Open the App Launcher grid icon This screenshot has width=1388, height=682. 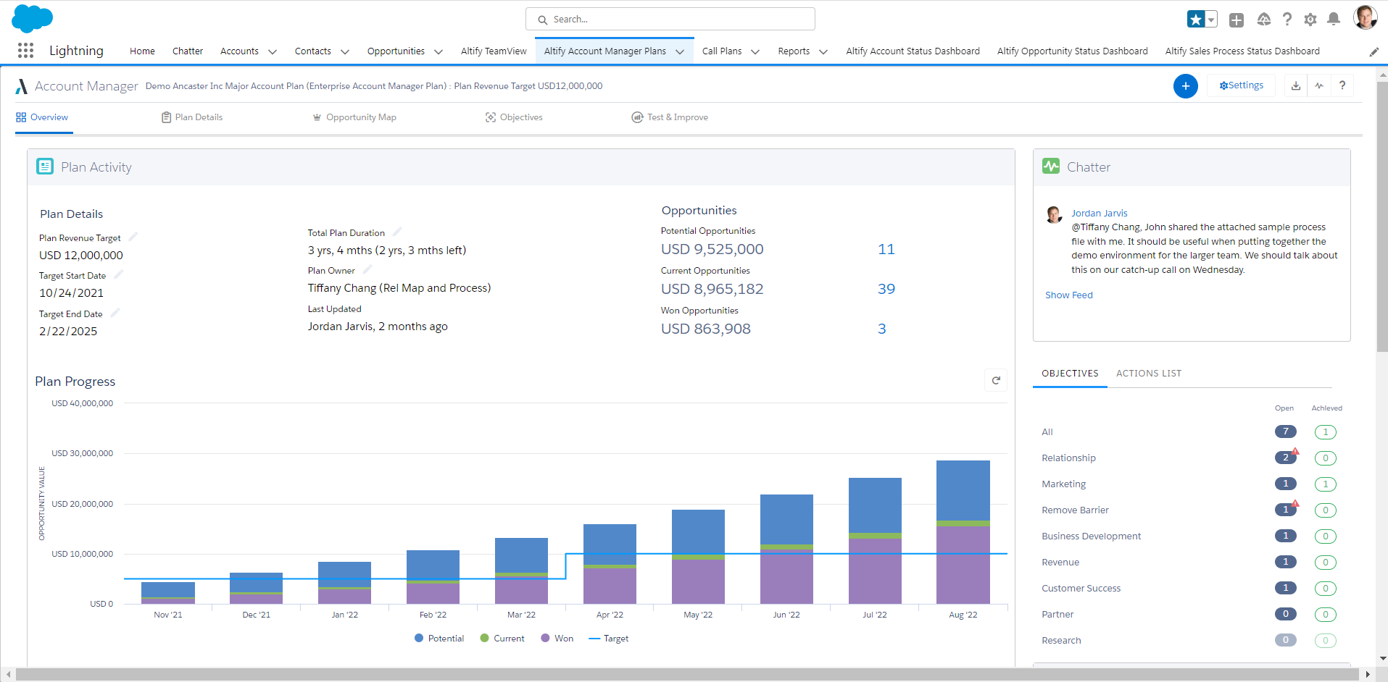[25, 50]
